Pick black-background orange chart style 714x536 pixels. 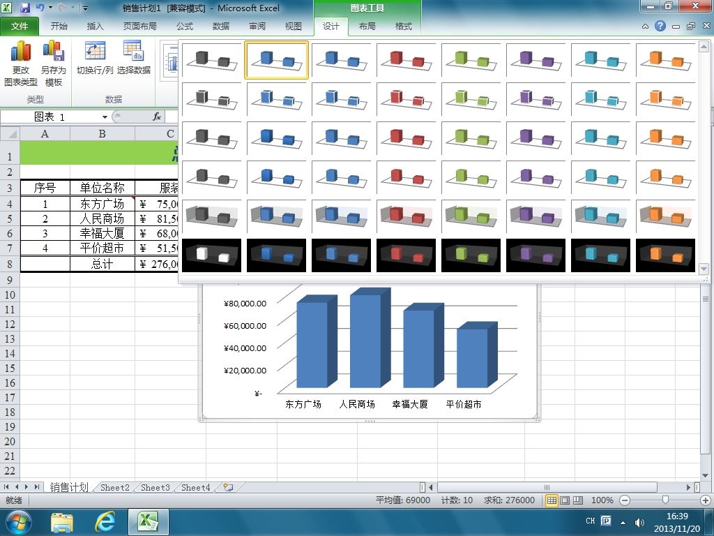tap(666, 255)
